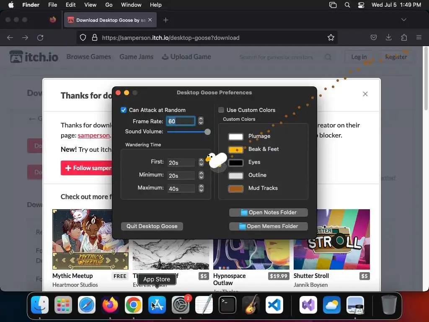The image size is (429, 322).
Task: Click the Frame Rate input field
Action: point(181,121)
